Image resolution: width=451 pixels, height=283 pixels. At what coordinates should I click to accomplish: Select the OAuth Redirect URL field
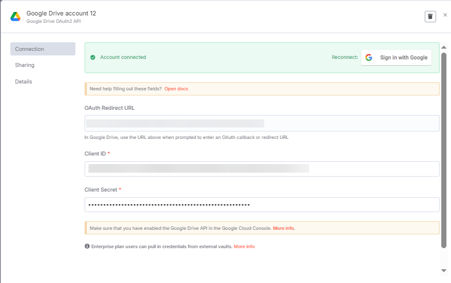click(x=262, y=123)
